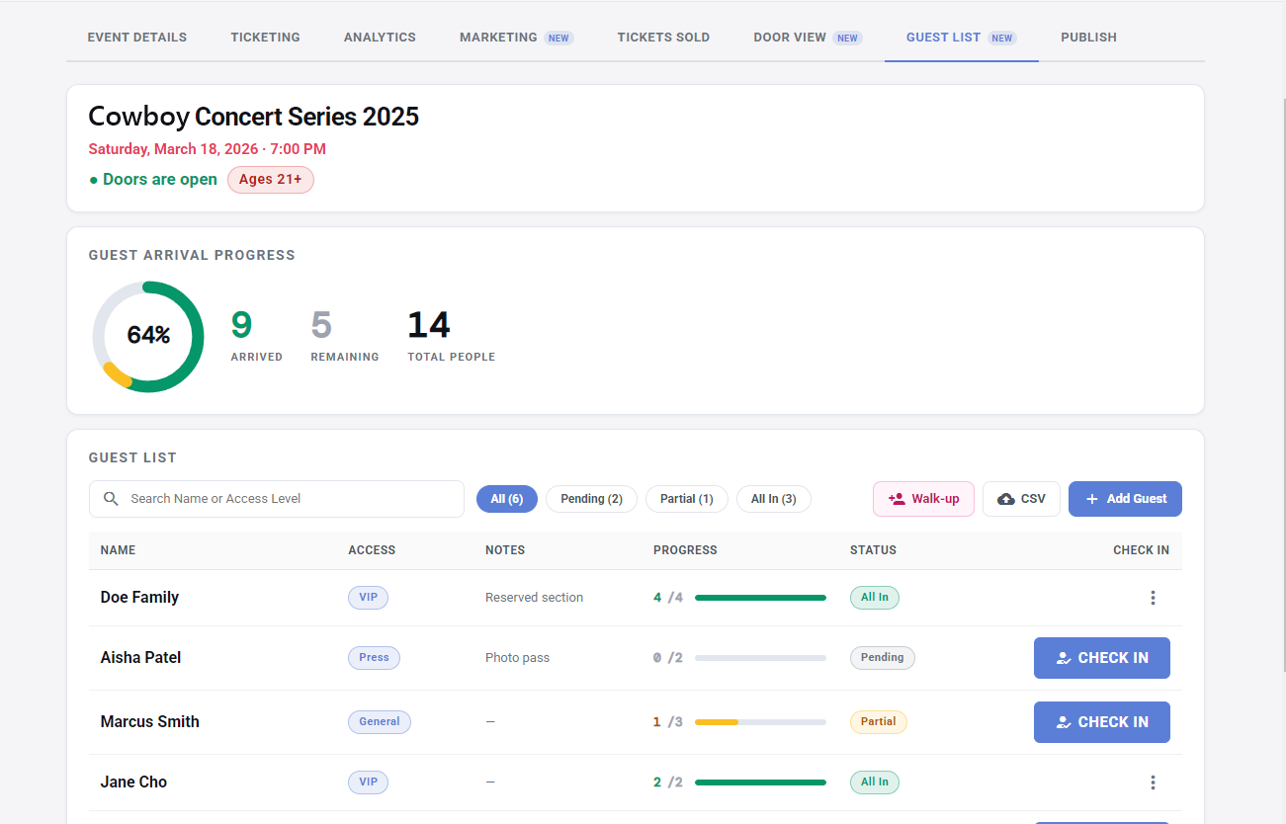Viewport: 1286px width, 824px height.
Task: Switch to the Tickets Sold tab
Action: 663,38
